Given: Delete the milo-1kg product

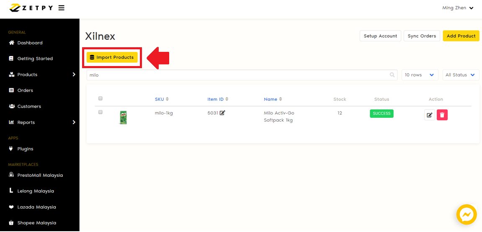Looking at the screenshot, I should tap(442, 115).
